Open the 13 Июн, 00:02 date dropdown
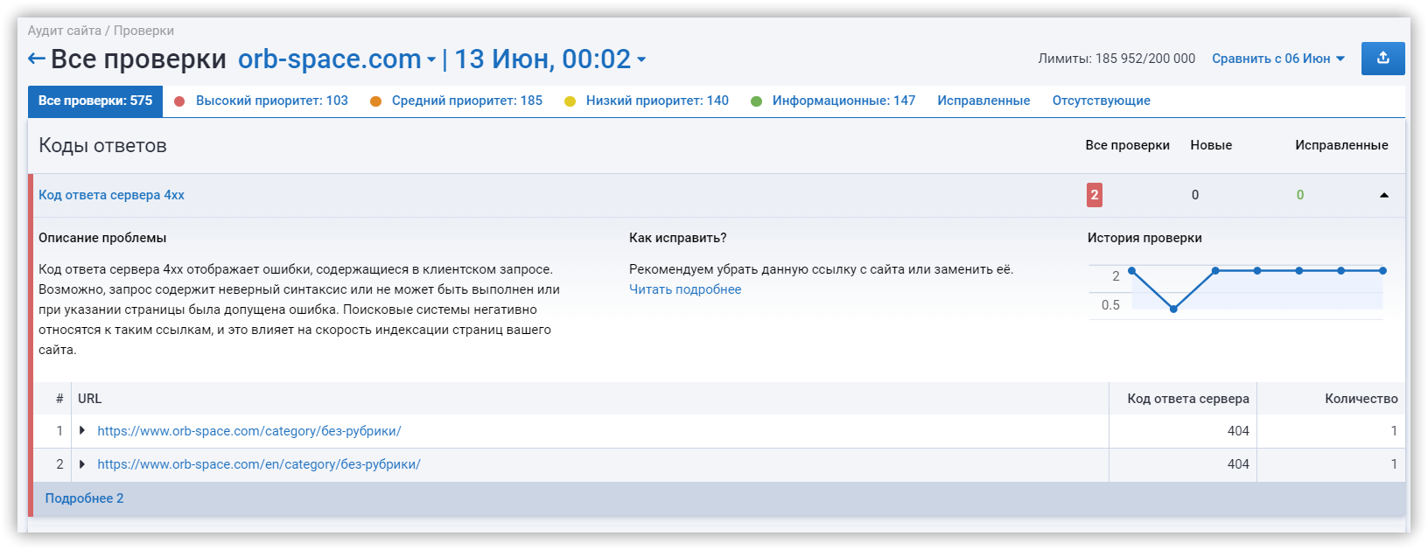Screen dimensions: 1428x550 click(549, 59)
